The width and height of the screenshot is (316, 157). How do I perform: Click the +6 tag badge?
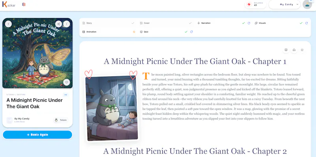pos(66,95)
